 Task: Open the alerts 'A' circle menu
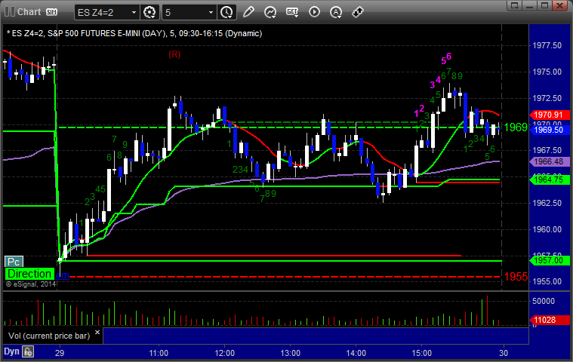[336, 12]
